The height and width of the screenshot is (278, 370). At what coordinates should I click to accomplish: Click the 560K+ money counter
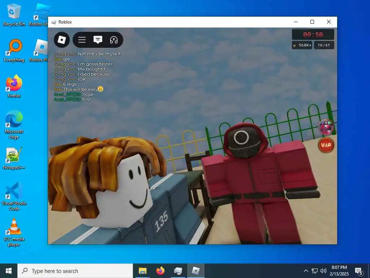point(302,45)
